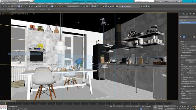
Task: Click the search keyword input field
Action: 145,1
